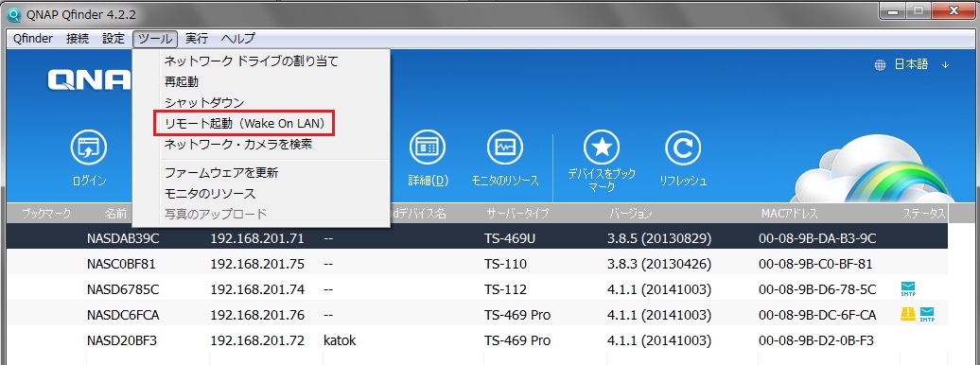Click the デバイスをブックマーク star icon

tap(602, 148)
